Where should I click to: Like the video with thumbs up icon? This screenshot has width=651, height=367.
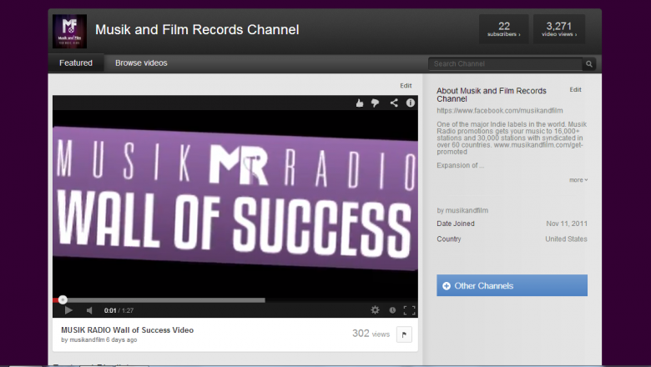click(360, 103)
